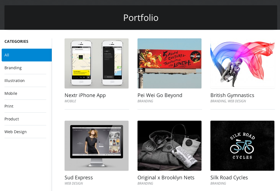Viewport: 280px width, 191px height.
Task: Click BRANDING tag under Original x Brooklyn Nets
Action: (145, 183)
